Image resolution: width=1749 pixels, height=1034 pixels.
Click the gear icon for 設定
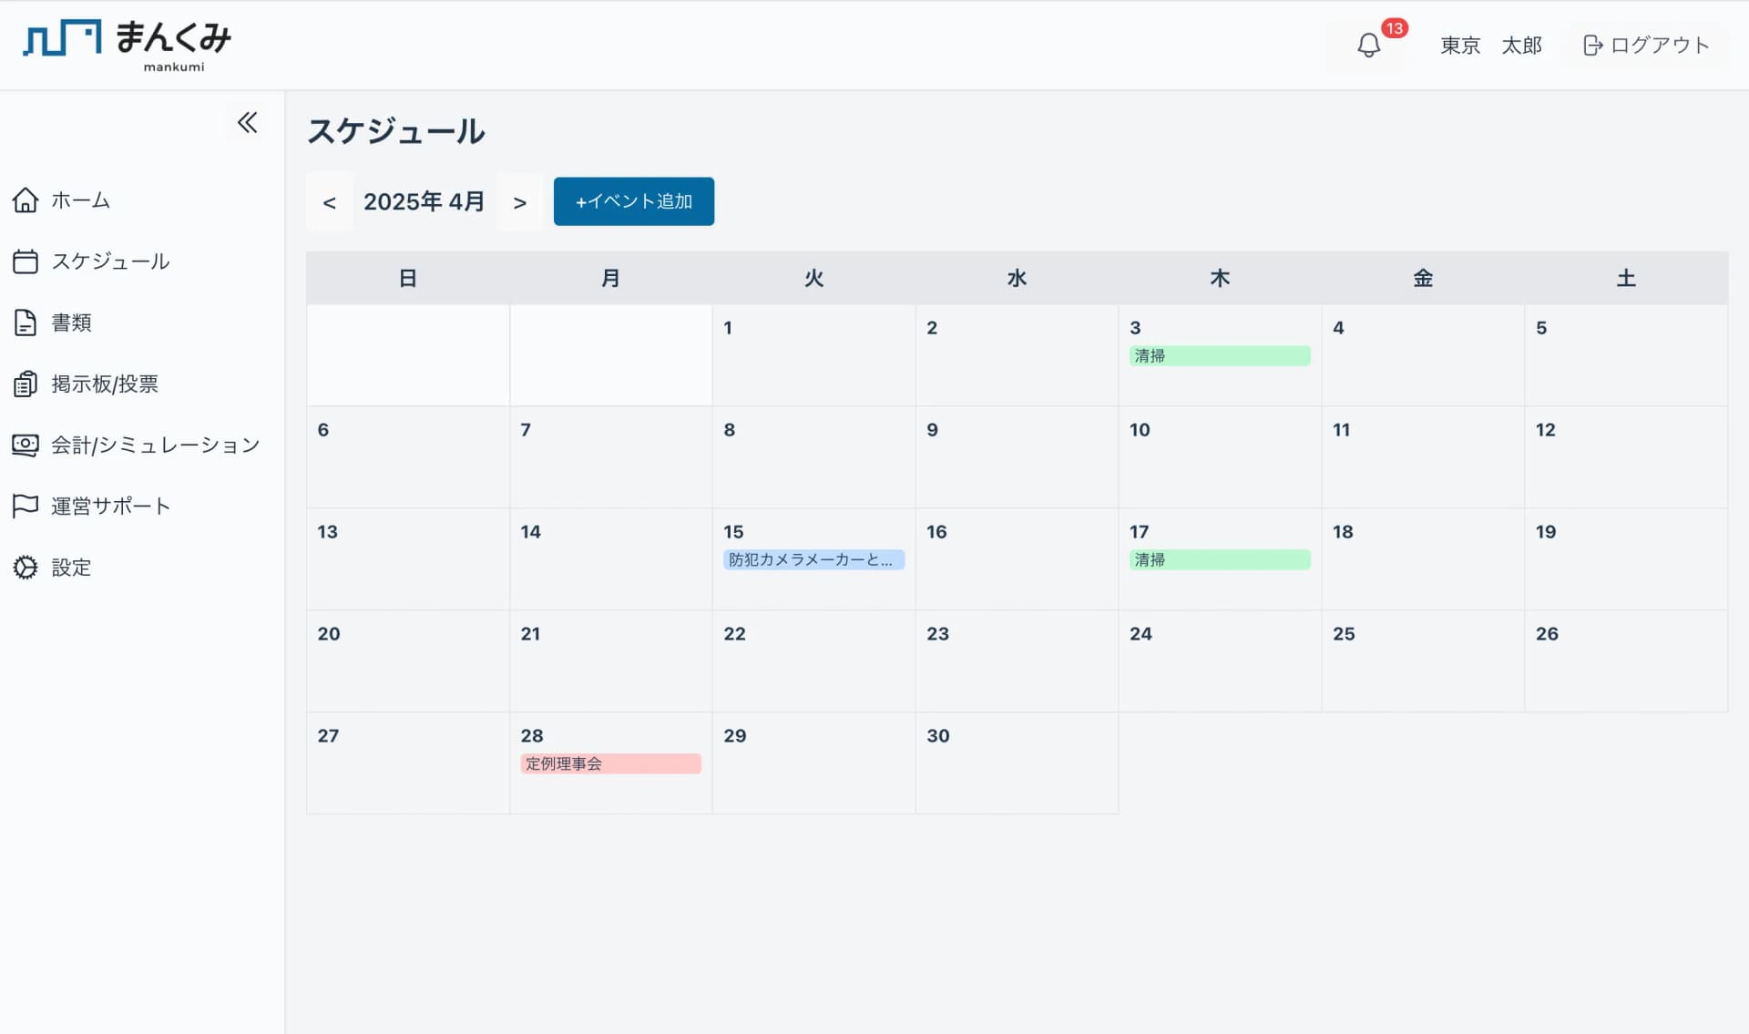pos(26,567)
